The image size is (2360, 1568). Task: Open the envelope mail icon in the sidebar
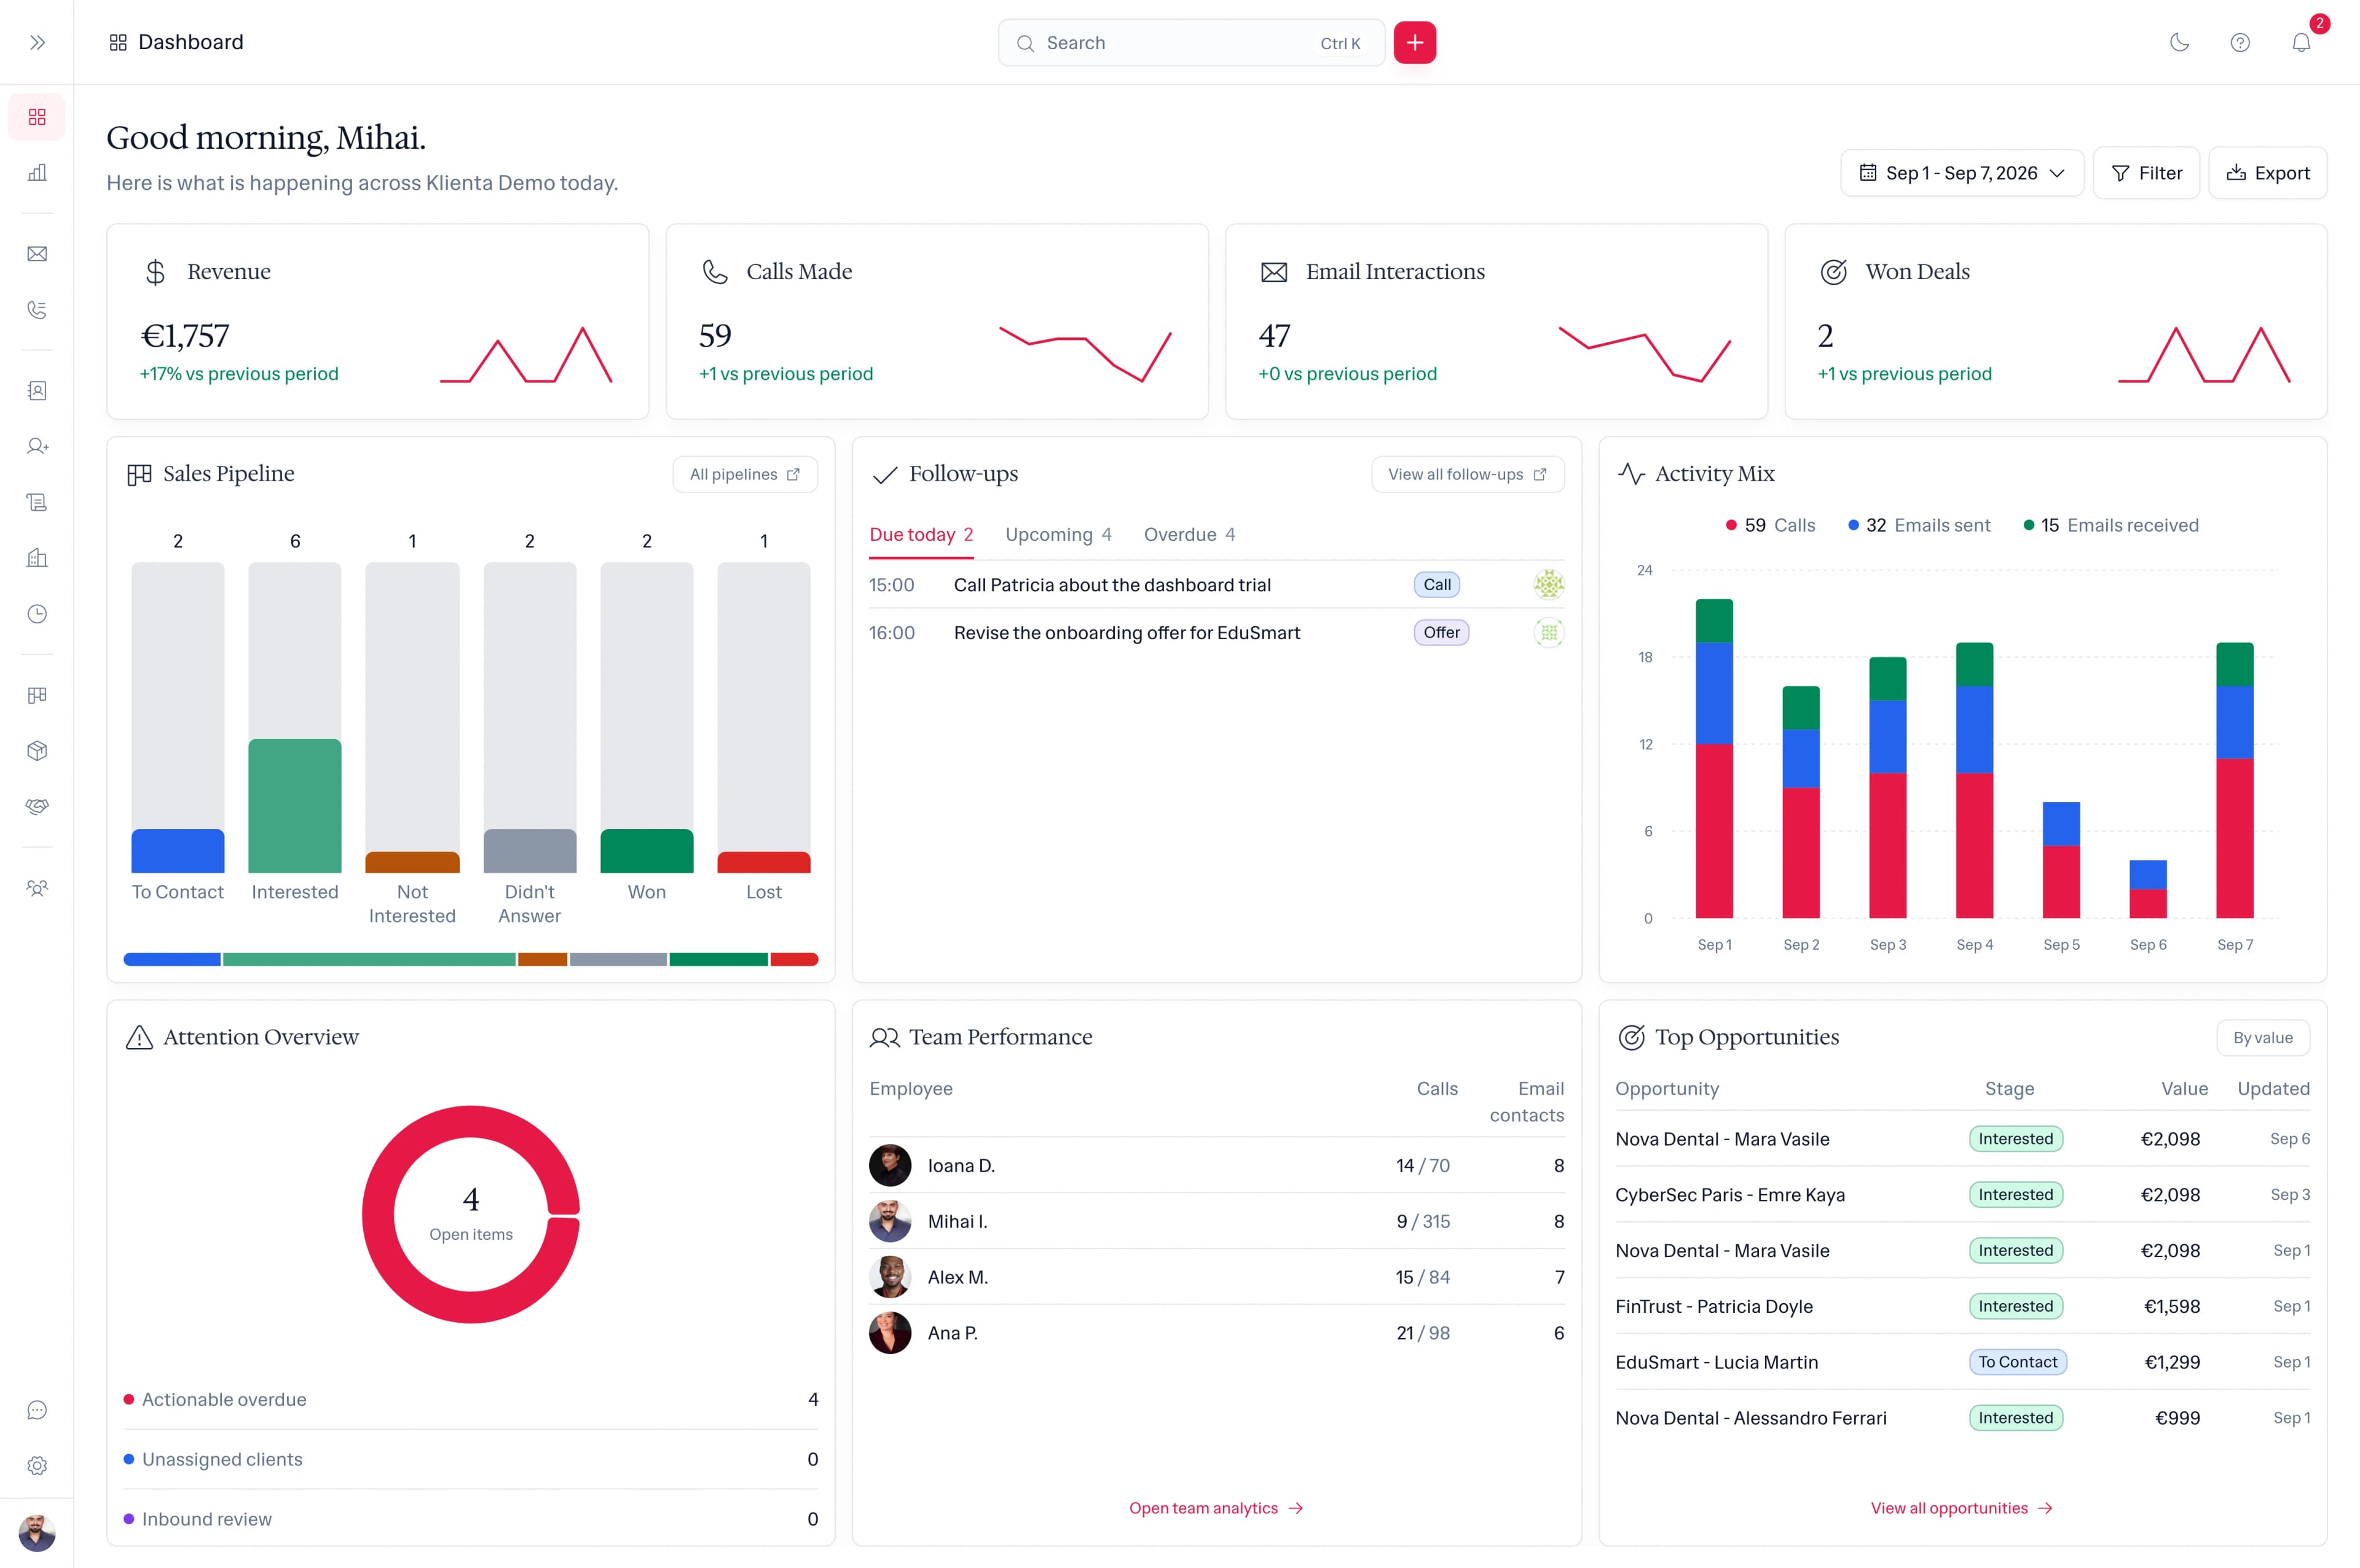pos(37,254)
